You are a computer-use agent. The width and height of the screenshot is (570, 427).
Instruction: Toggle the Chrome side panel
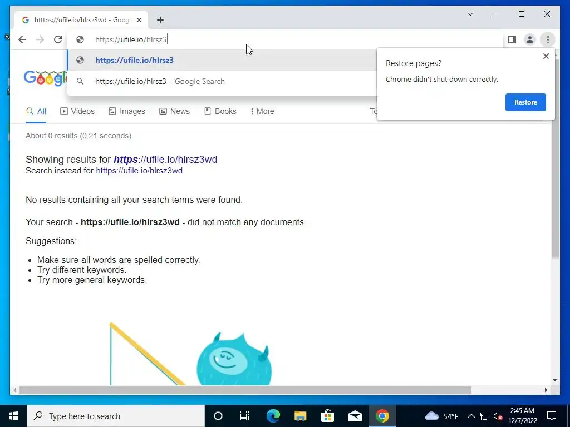pos(512,39)
